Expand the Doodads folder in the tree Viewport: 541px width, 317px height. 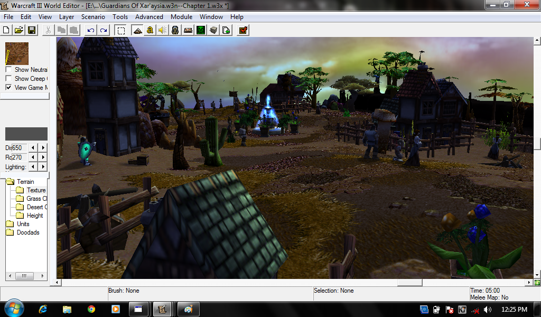pyautogui.click(x=23, y=232)
